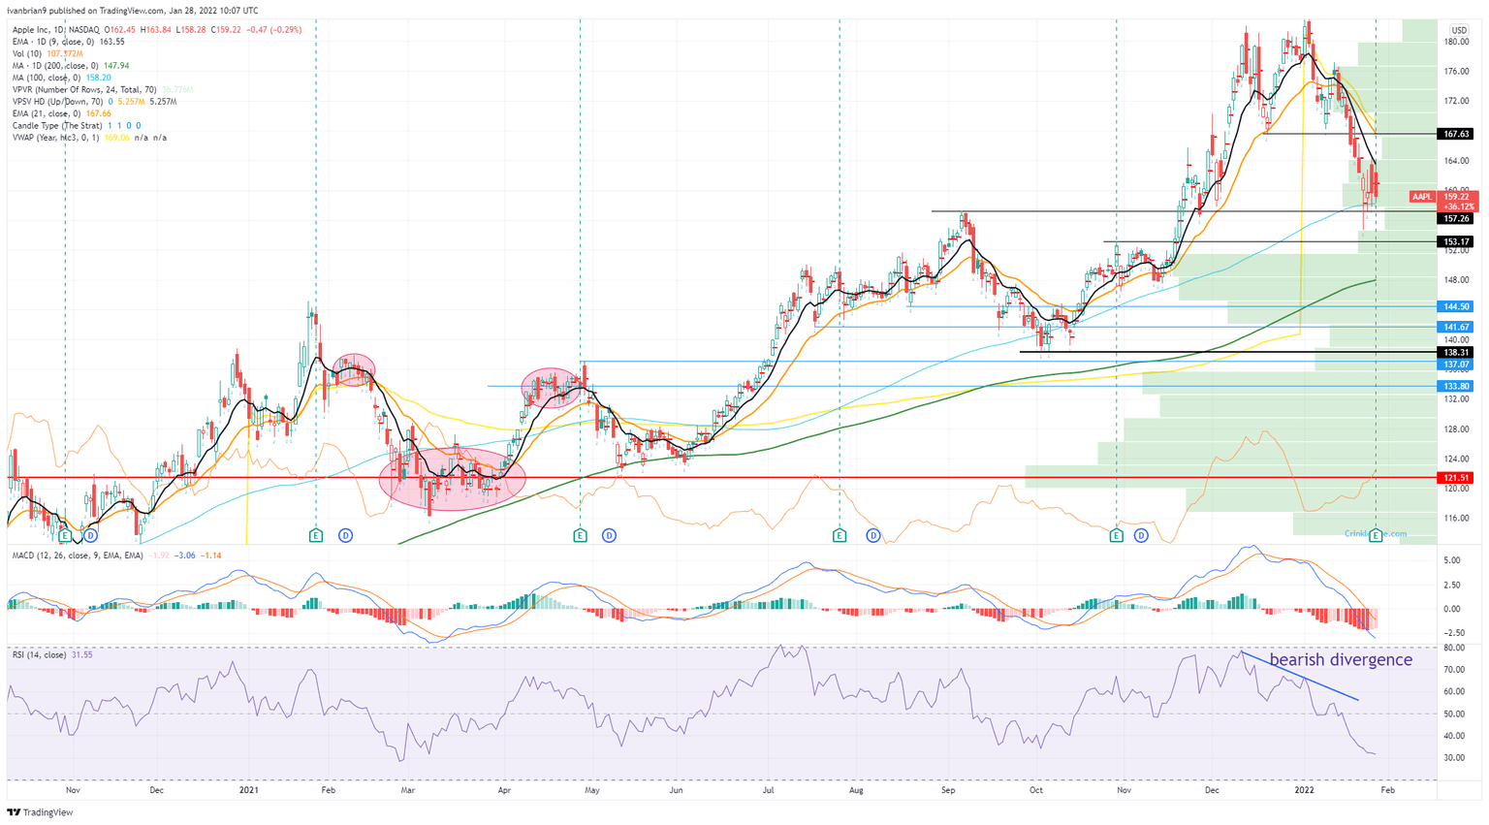
Task: Click the 167.63 horizontal line price label
Action: [x=1457, y=134]
